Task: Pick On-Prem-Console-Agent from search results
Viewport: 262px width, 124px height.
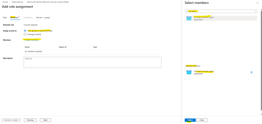Action: pos(221,18)
